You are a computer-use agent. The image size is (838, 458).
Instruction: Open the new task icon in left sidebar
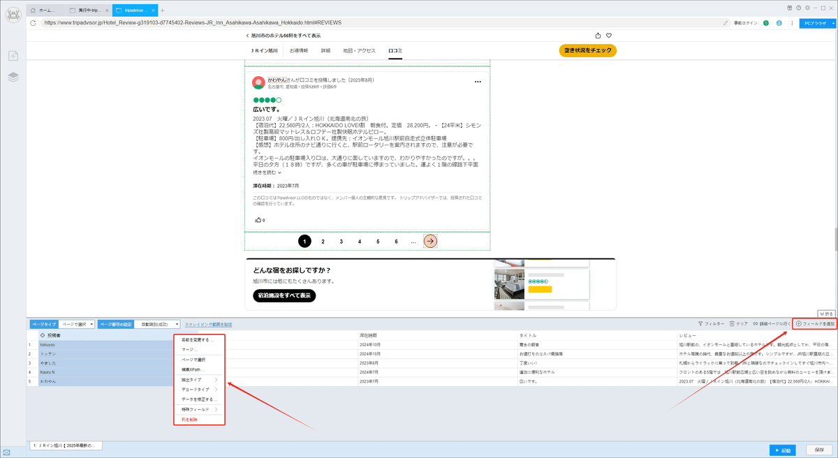13,57
